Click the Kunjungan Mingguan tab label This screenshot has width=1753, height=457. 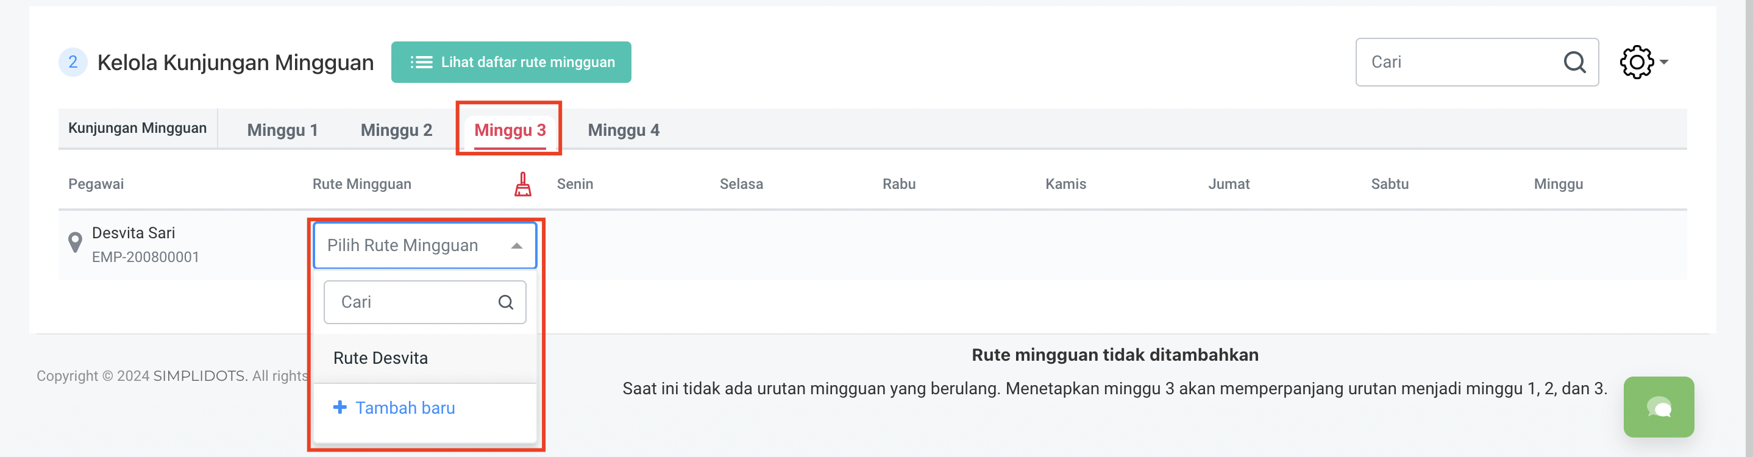click(x=138, y=129)
